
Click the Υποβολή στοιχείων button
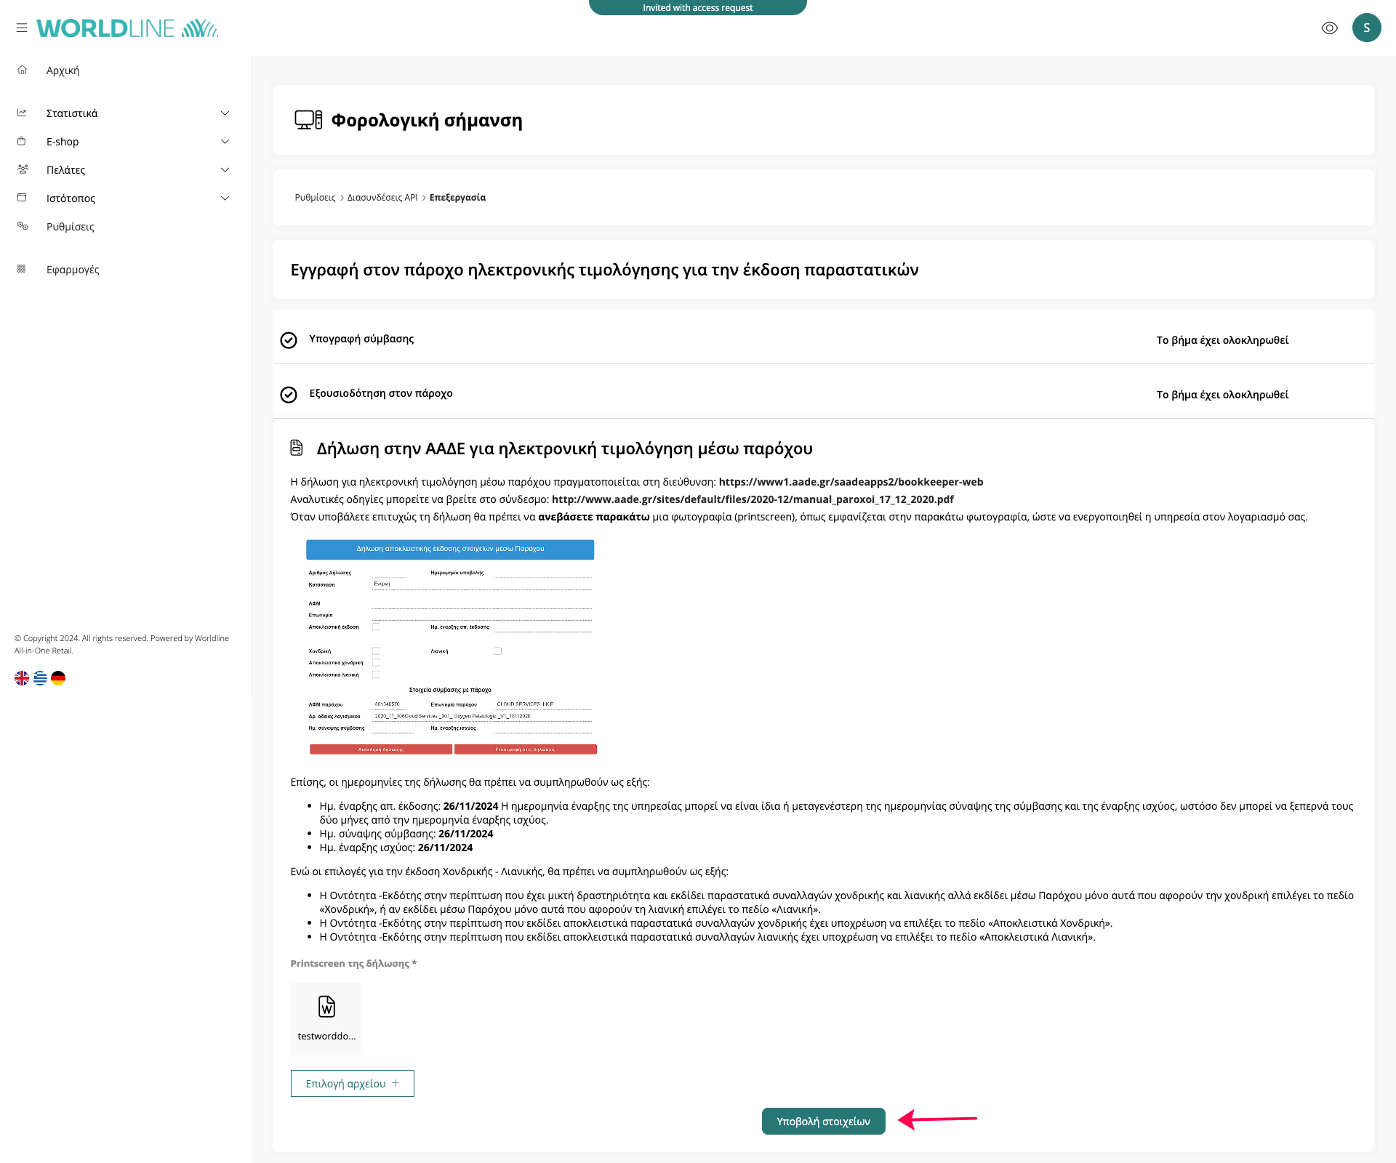tap(823, 1121)
